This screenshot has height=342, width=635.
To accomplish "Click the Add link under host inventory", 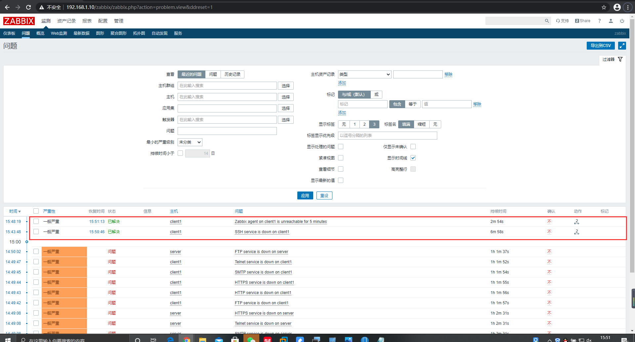I will (x=342, y=83).
